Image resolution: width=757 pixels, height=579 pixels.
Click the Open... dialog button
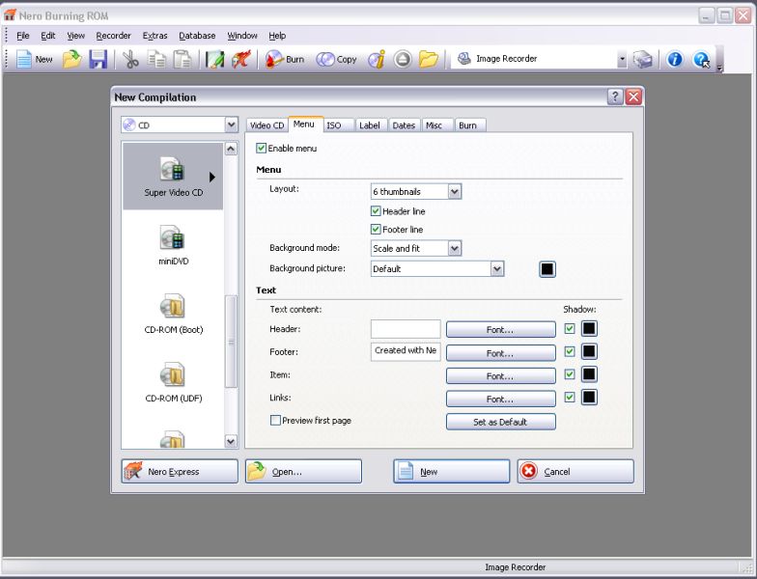point(303,471)
